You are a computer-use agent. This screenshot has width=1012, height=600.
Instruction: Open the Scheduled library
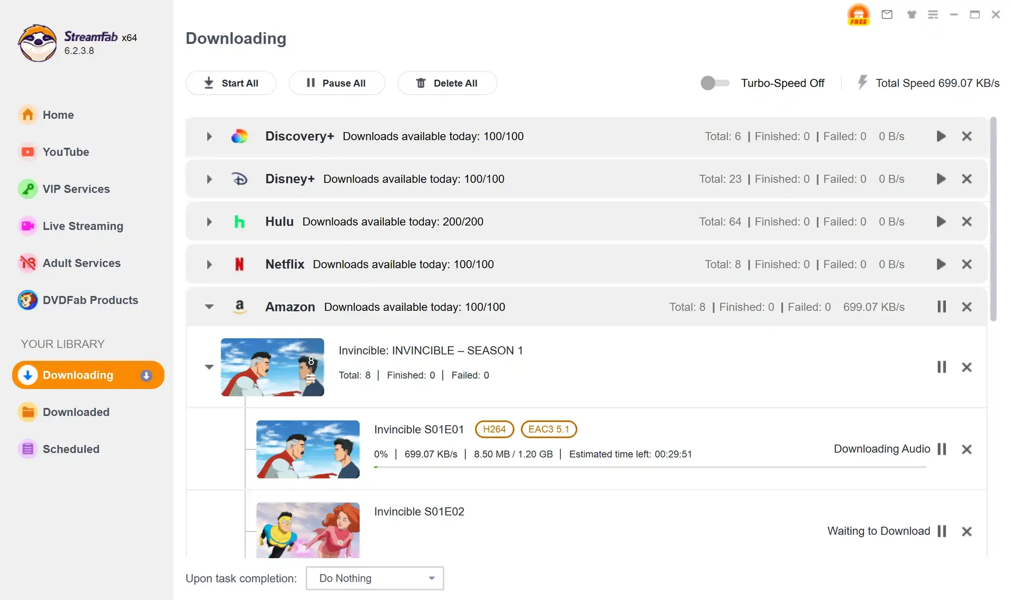click(x=59, y=449)
